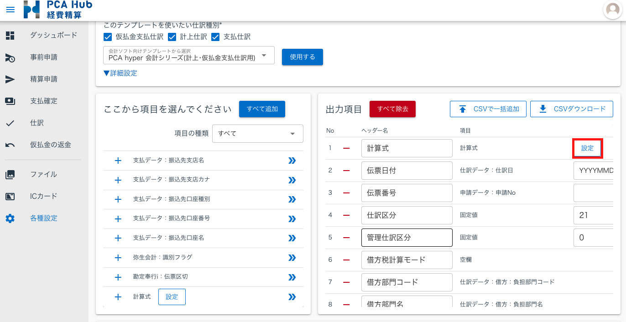Screen dimensions: 626x322
Task: Toggle the 計上仕訳 checkbox
Action: coord(172,36)
